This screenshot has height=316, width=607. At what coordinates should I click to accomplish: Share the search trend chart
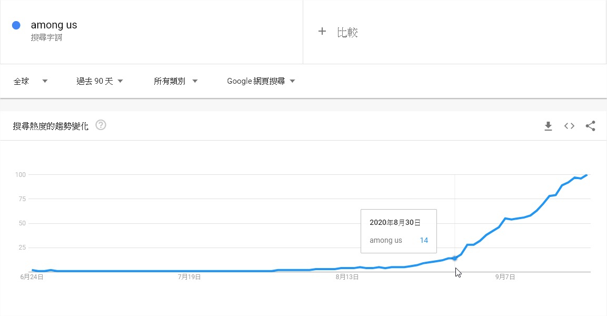590,126
